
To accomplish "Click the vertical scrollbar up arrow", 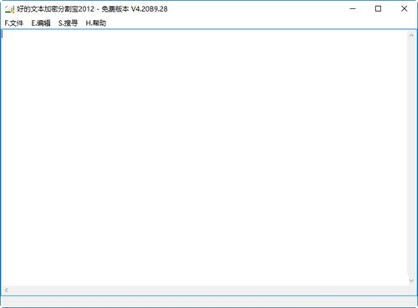I will tap(411, 36).
